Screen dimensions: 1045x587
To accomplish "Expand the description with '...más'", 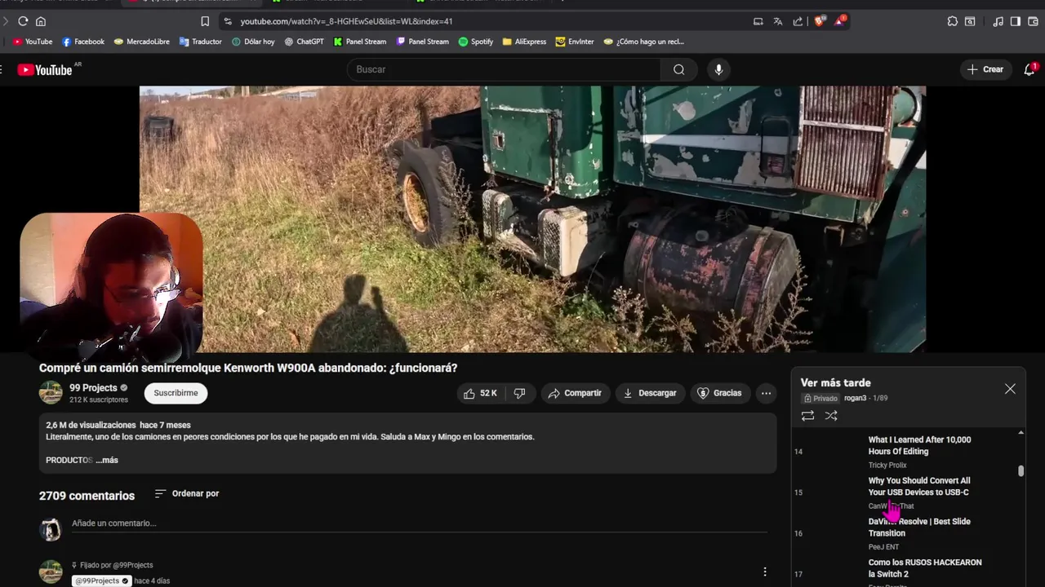I will [107, 460].
